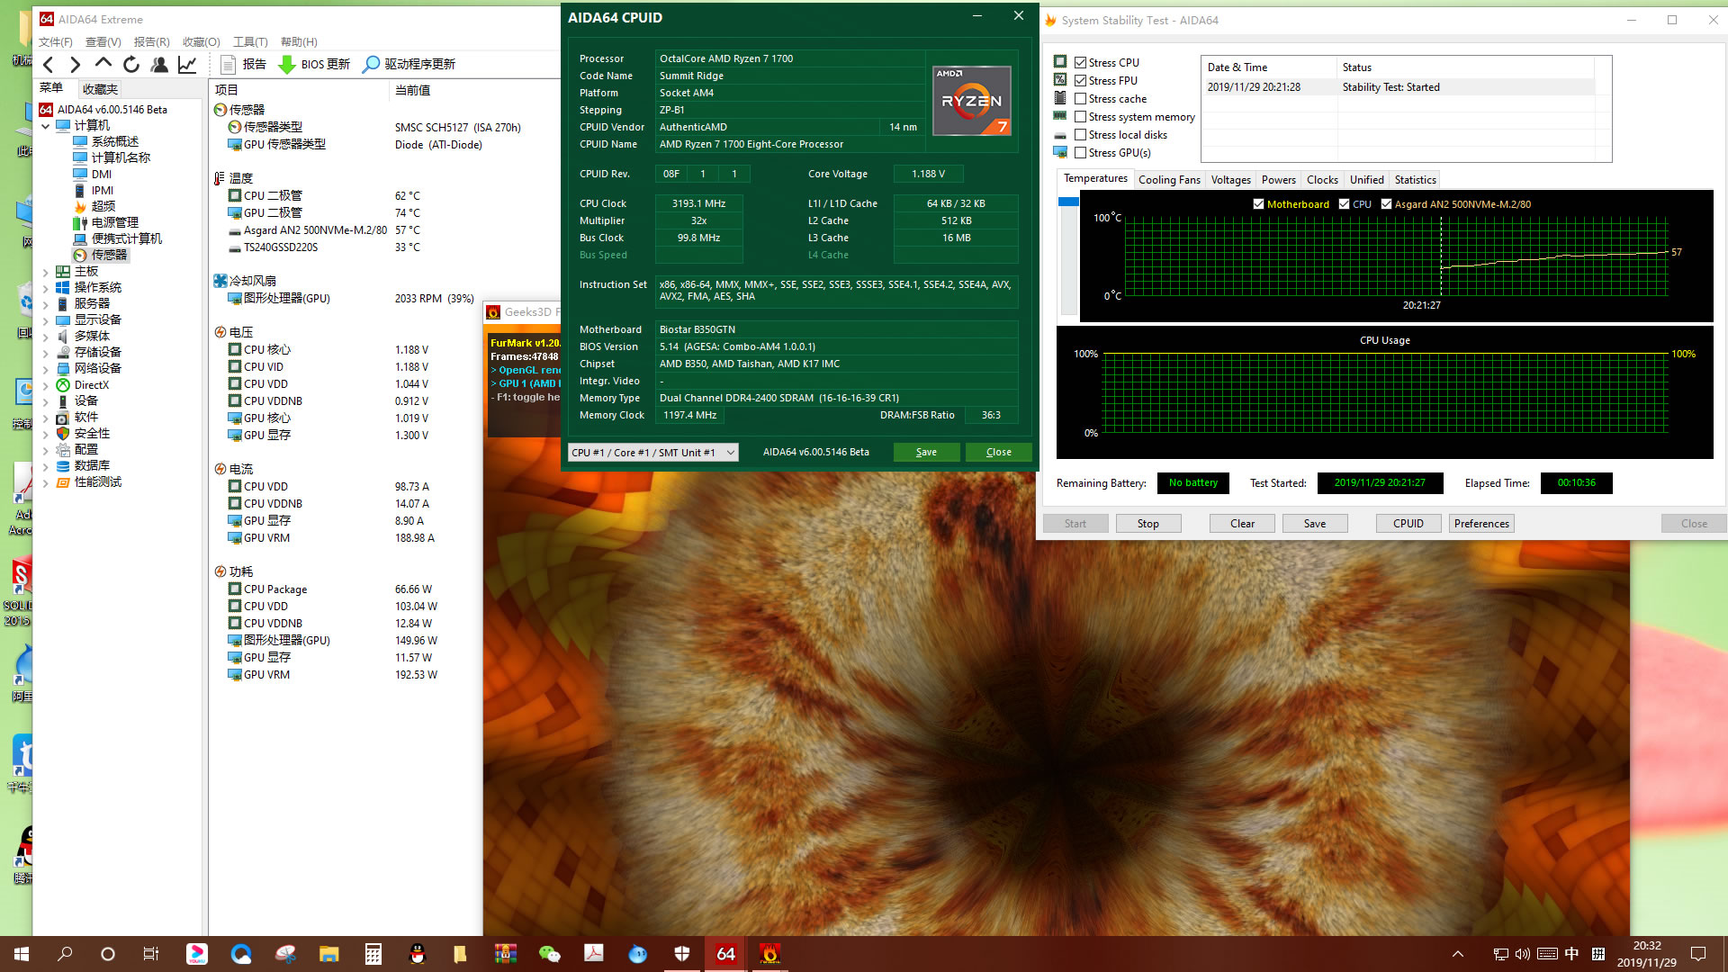Screen dimensions: 1728x972
Task: Click the FurMark icon in the taskbar
Action: [769, 953]
